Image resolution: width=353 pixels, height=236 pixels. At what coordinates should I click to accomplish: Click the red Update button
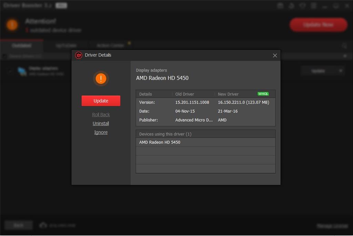click(101, 101)
